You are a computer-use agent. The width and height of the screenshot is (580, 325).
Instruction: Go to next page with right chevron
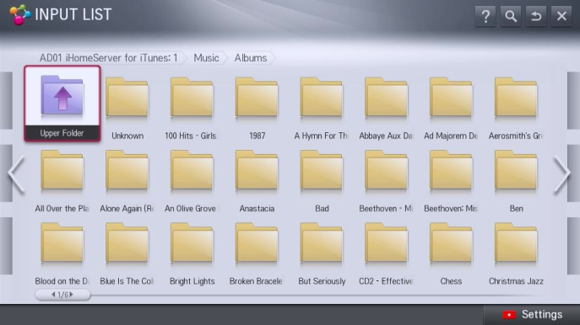click(x=562, y=174)
